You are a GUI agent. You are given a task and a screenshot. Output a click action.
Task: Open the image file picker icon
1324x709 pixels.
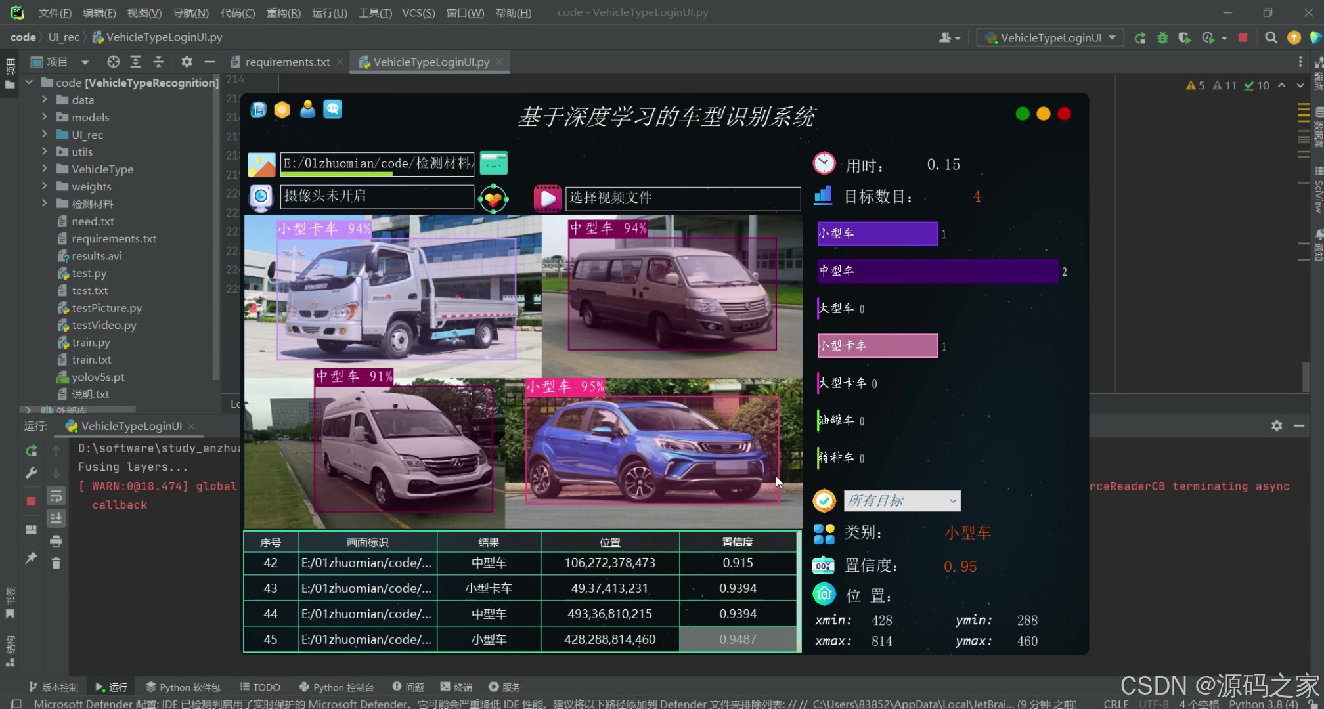261,163
